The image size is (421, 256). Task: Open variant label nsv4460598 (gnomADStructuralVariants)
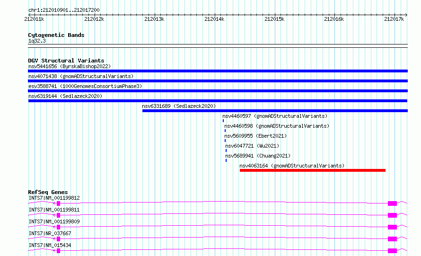(x=277, y=126)
